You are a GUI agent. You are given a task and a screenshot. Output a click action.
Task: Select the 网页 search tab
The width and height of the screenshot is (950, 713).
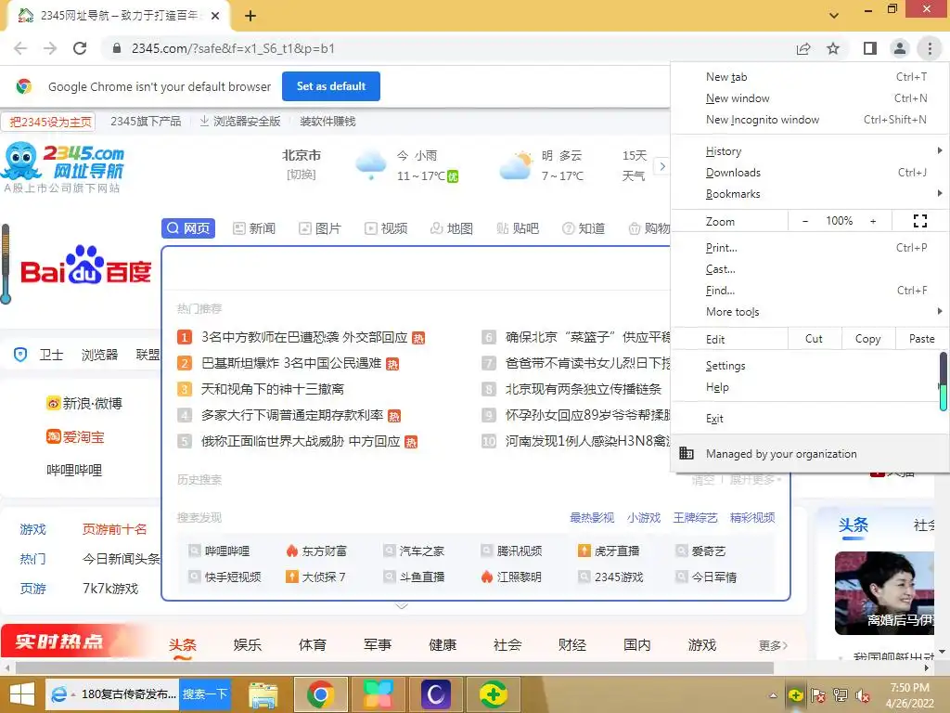pyautogui.click(x=188, y=228)
